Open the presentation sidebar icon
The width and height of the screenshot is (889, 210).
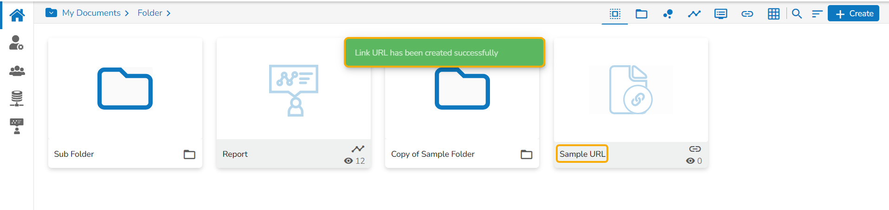pos(17,126)
